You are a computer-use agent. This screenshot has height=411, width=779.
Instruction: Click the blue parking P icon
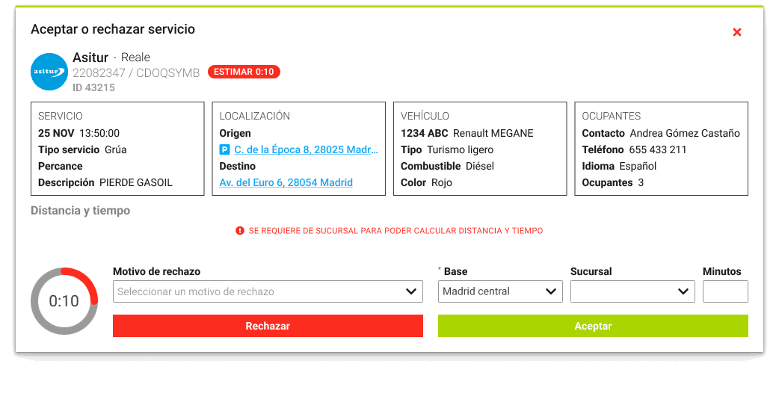click(x=224, y=149)
